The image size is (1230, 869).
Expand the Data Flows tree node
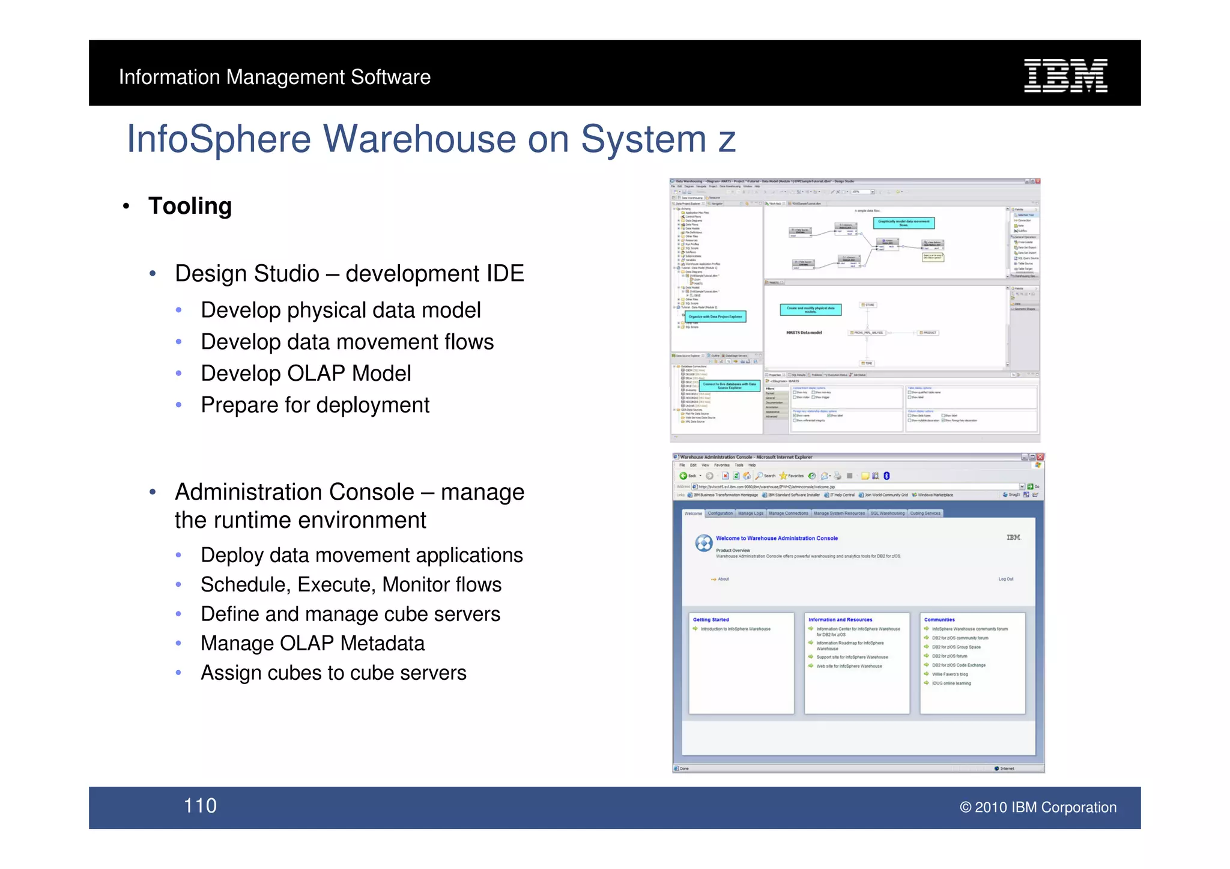coord(679,225)
